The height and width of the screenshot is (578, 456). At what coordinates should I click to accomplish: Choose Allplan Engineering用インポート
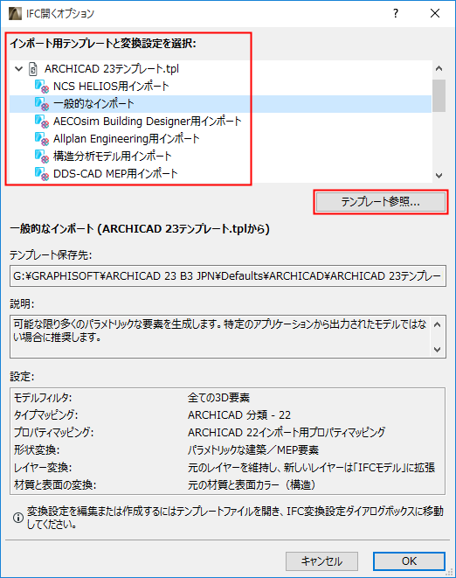[127, 139]
